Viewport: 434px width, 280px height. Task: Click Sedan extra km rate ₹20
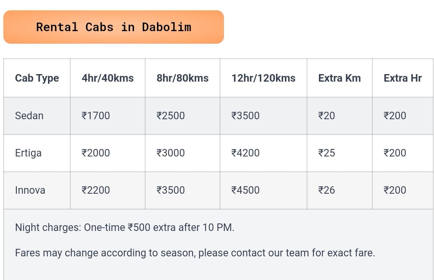(326, 116)
